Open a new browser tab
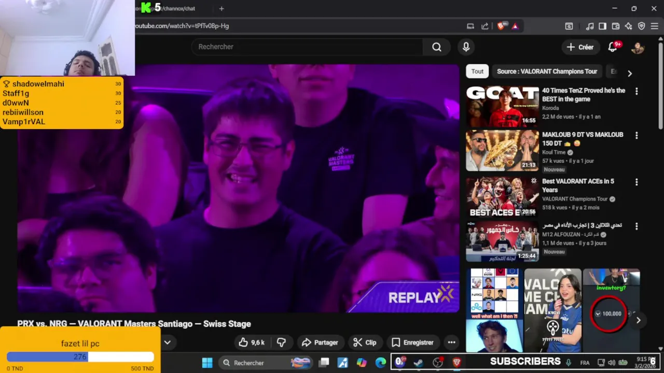The width and height of the screenshot is (664, 373). coord(222,8)
